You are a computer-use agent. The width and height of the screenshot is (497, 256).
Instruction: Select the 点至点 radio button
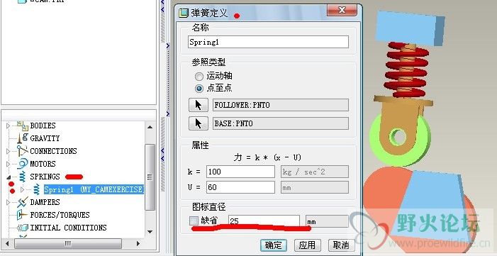pyautogui.click(x=199, y=89)
